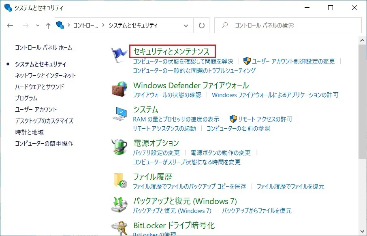Open 時計と地域 category in sidebar
The width and height of the screenshot is (367, 236).
point(30,132)
